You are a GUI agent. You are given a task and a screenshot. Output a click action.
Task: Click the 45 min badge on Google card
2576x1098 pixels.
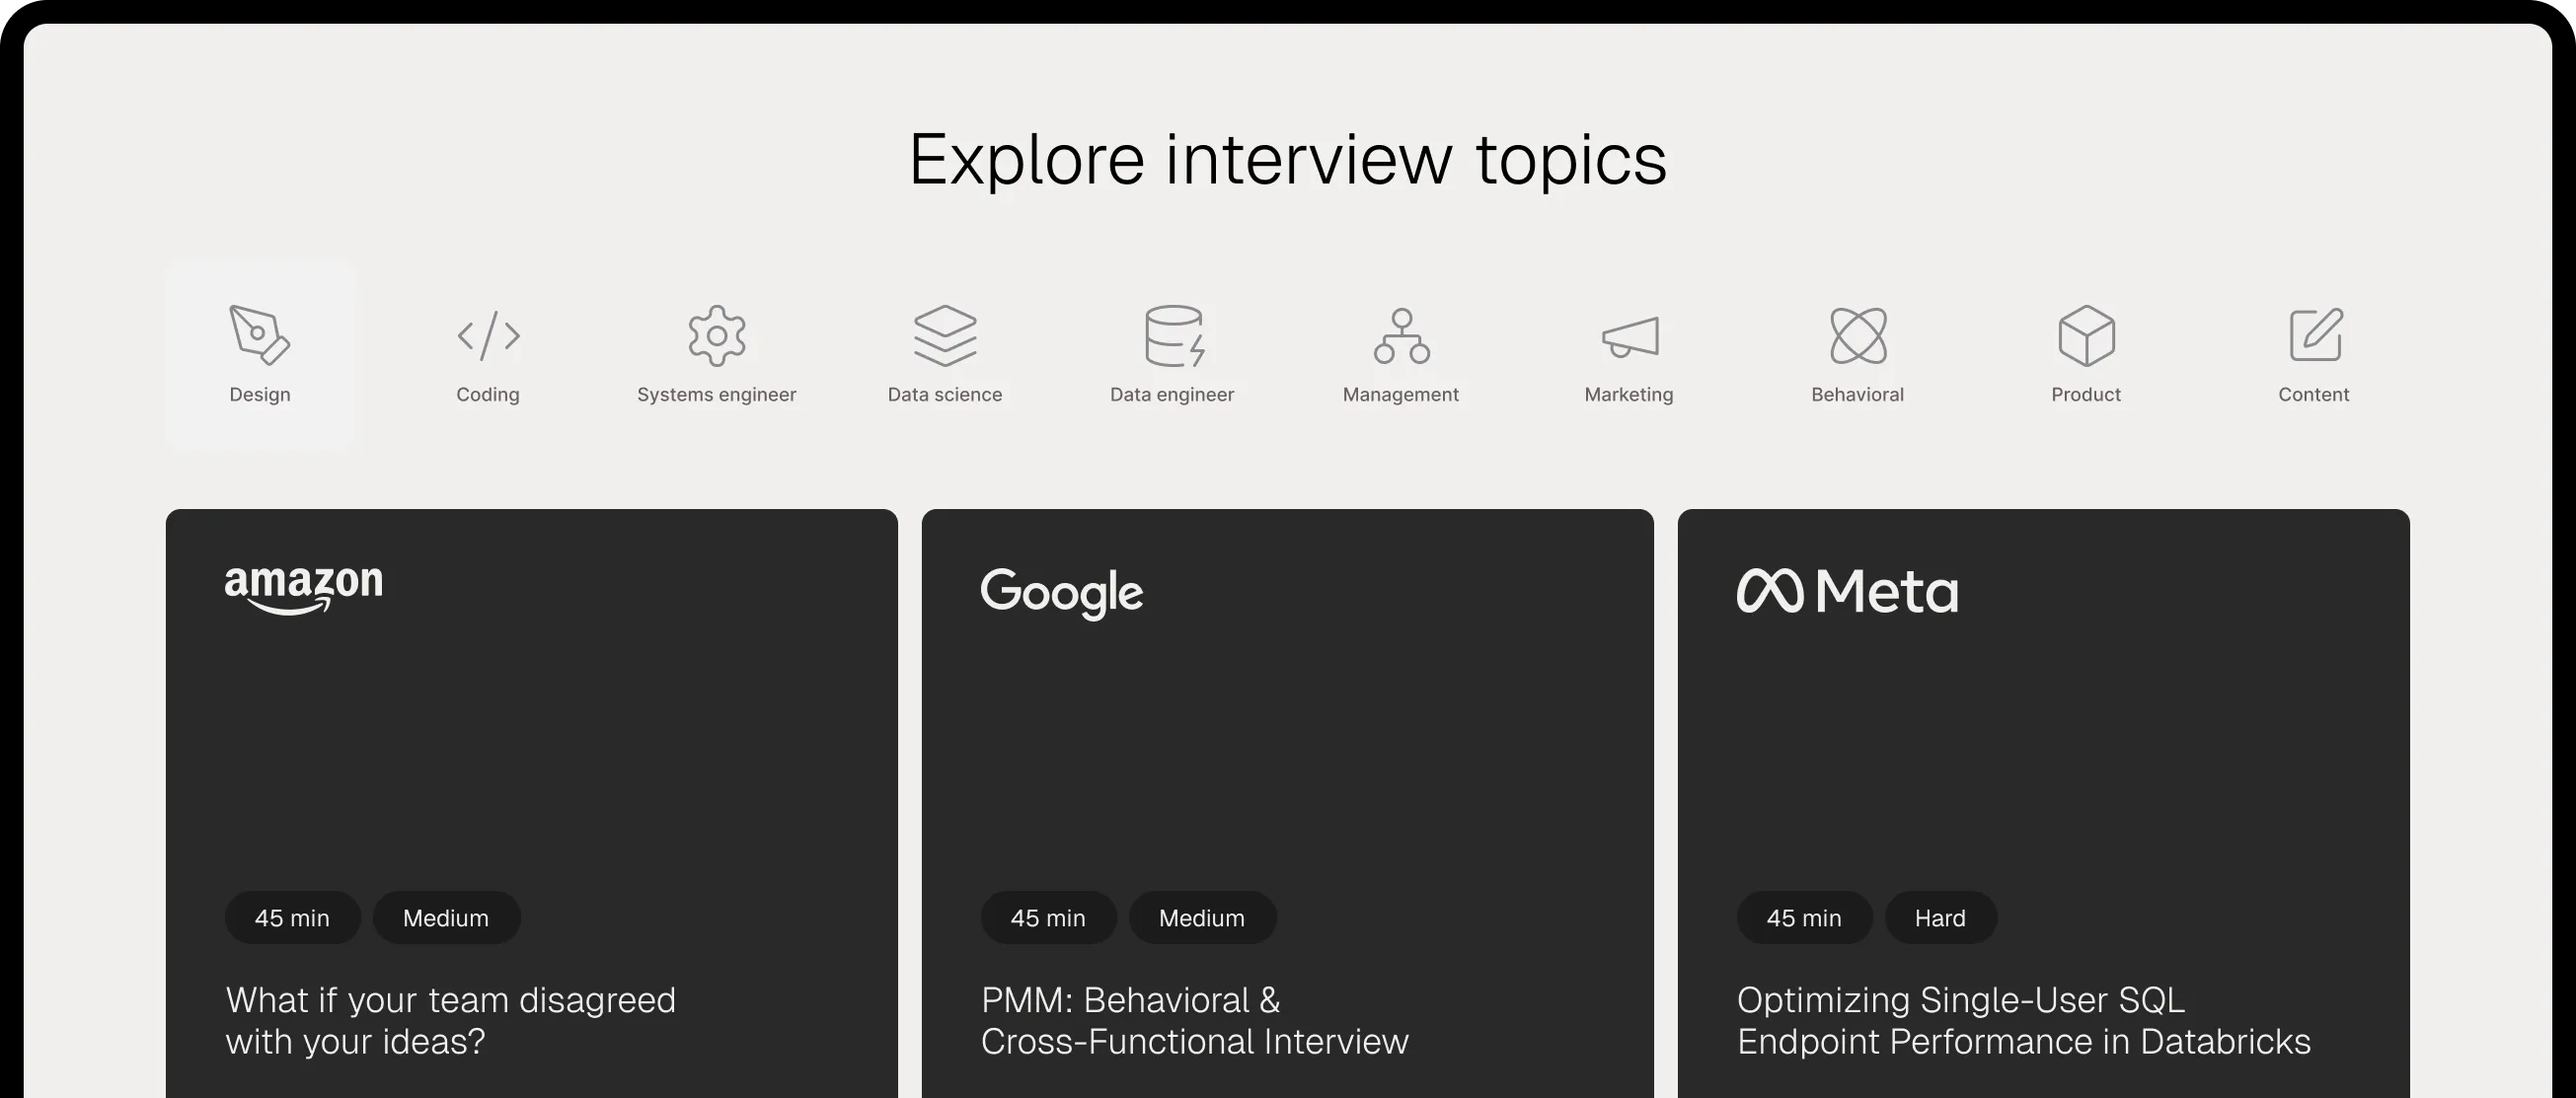(1048, 918)
